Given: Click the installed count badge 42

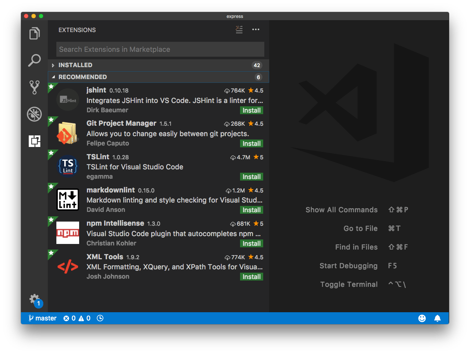Looking at the screenshot, I should tap(257, 65).
